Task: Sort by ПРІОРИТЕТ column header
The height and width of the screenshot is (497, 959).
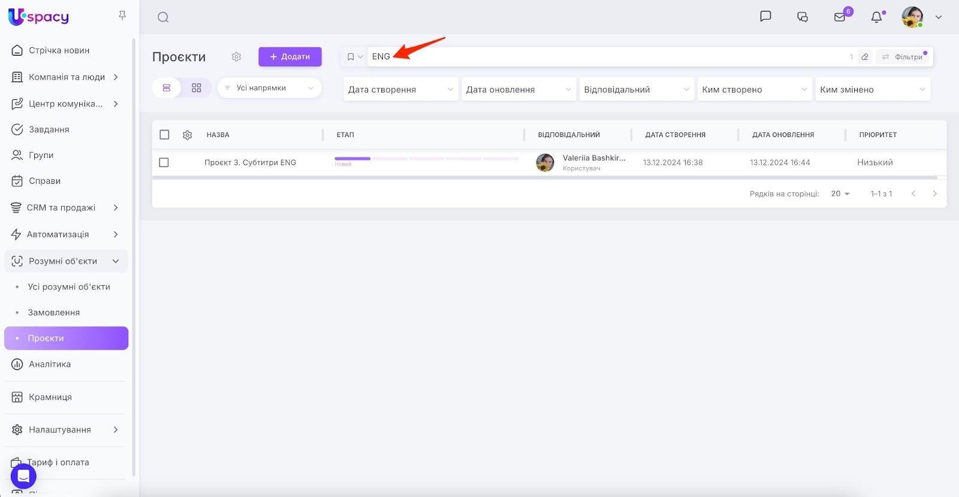Action: tap(877, 135)
